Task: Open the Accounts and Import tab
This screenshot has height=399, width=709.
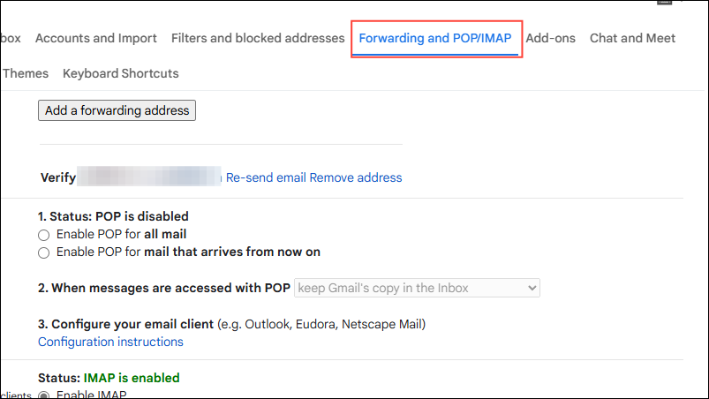Action: click(95, 38)
